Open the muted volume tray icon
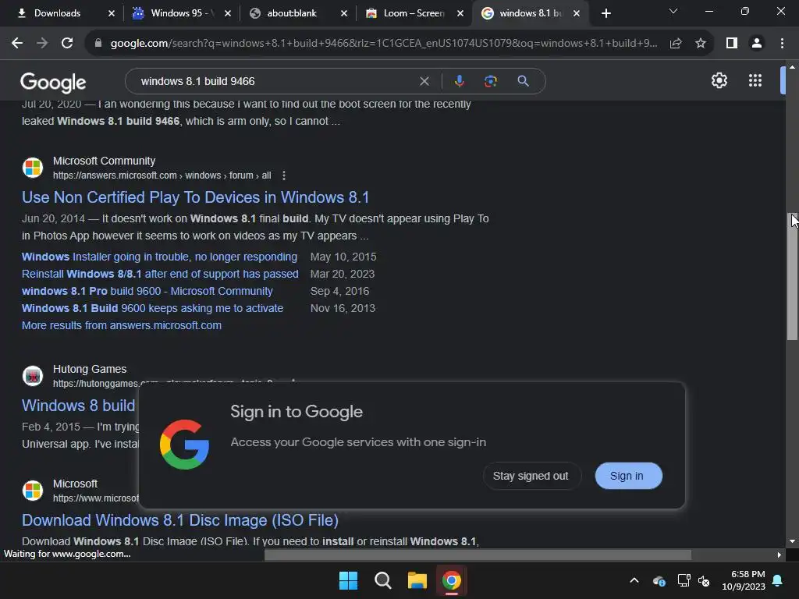Image resolution: width=799 pixels, height=599 pixels. 705,580
